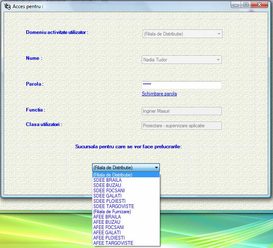273x248 pixels.
Task: Collapse the Sucursala combo box via its arrow
Action: (156, 168)
